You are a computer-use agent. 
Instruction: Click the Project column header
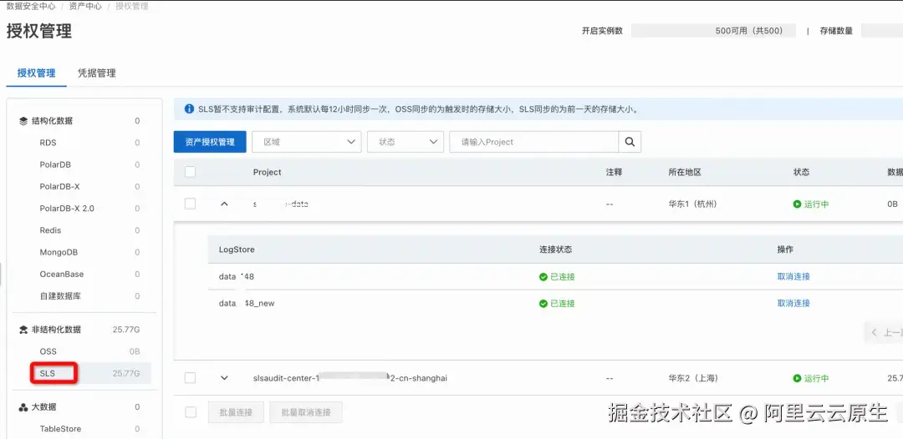coord(268,173)
